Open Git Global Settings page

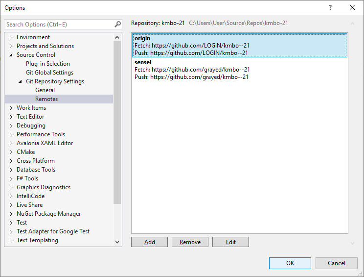[x=49, y=73]
